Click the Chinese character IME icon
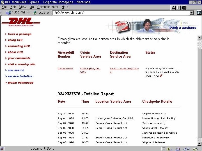 pos(183,8)
